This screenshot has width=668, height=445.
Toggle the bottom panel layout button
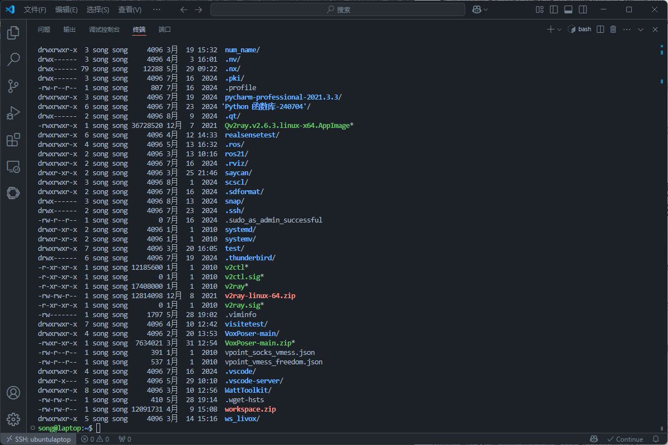[x=568, y=9]
